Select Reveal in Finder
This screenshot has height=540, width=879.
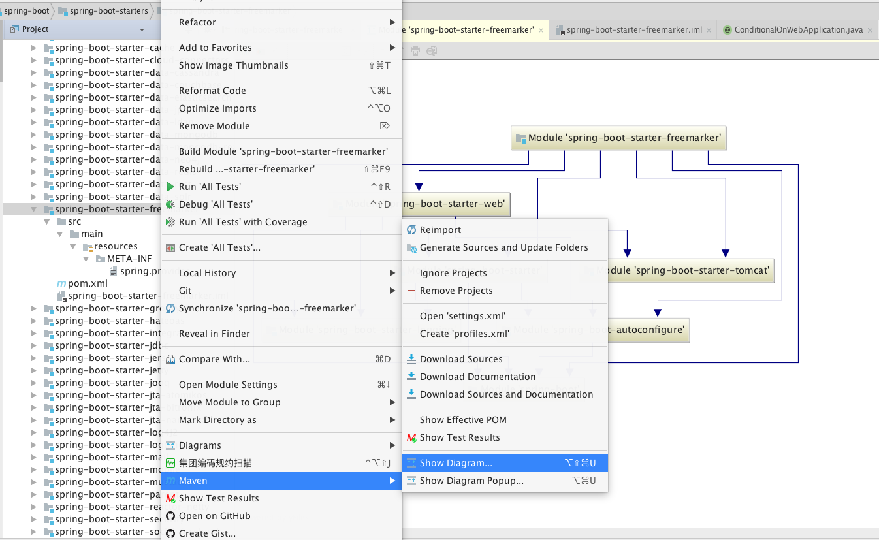281,334
